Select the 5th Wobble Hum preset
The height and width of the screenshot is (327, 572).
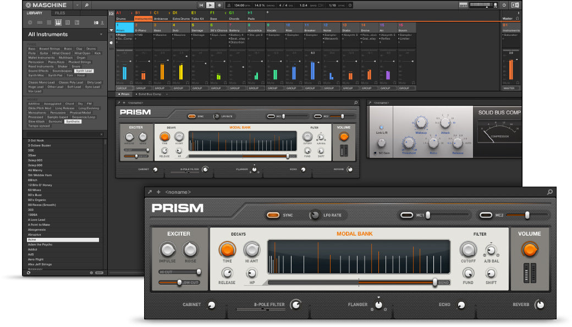pyautogui.click(x=40, y=175)
